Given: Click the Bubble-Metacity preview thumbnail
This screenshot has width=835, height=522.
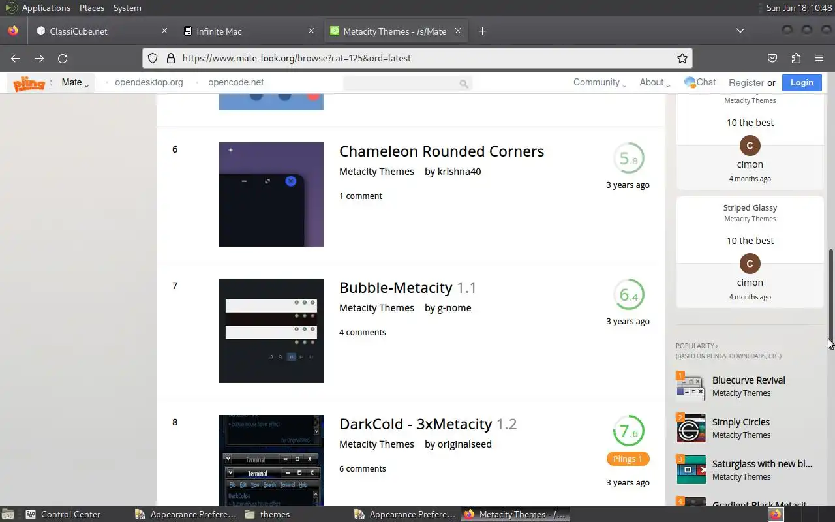Looking at the screenshot, I should pos(271,331).
